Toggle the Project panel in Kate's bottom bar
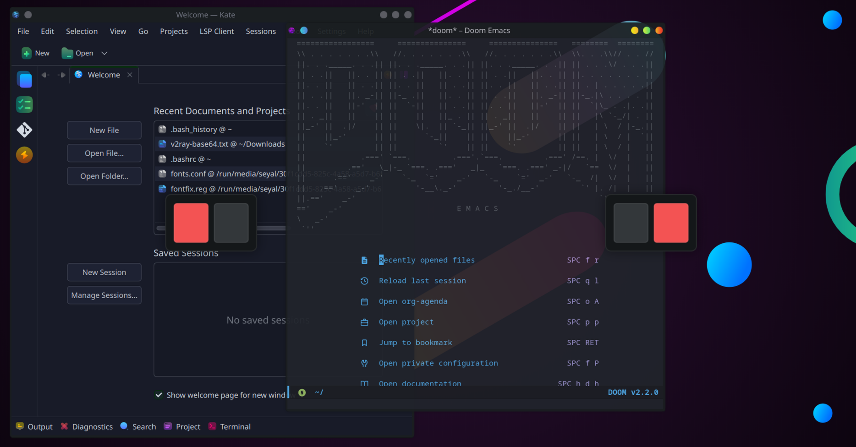 coord(182,426)
